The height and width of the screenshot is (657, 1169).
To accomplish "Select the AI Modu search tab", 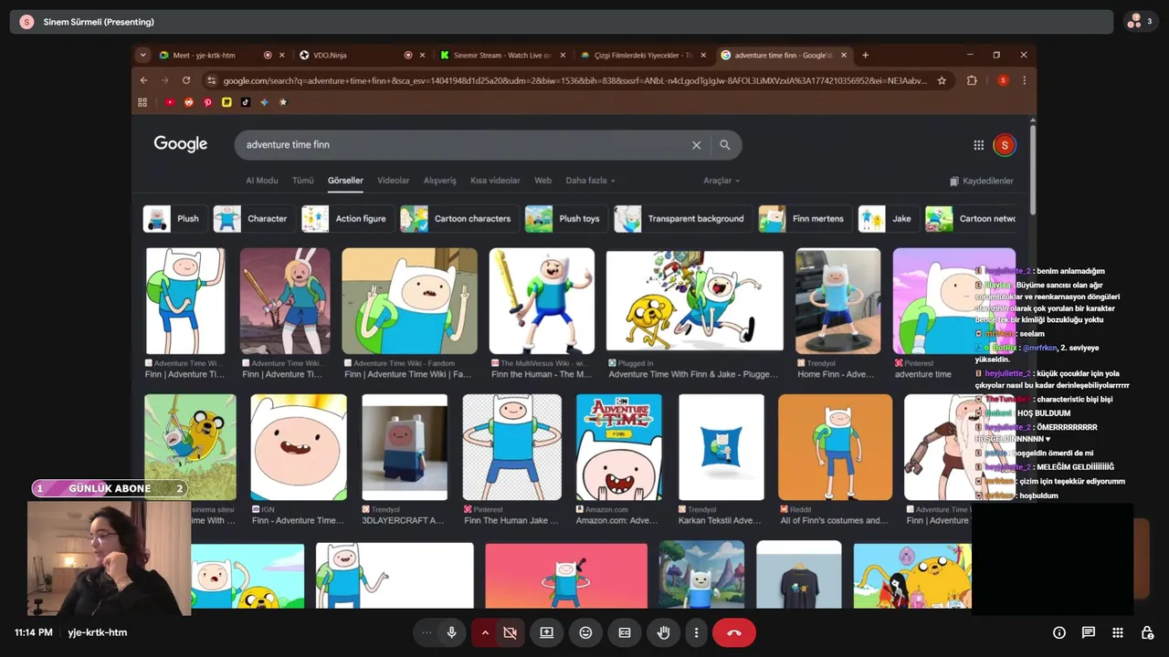I will tap(261, 181).
